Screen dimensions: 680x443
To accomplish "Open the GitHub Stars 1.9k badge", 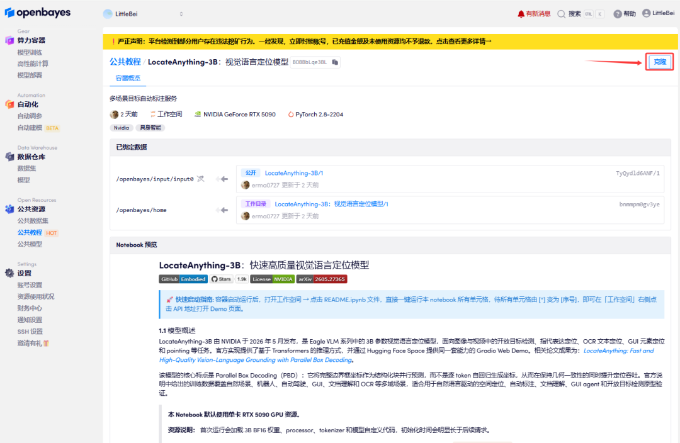I will [229, 279].
